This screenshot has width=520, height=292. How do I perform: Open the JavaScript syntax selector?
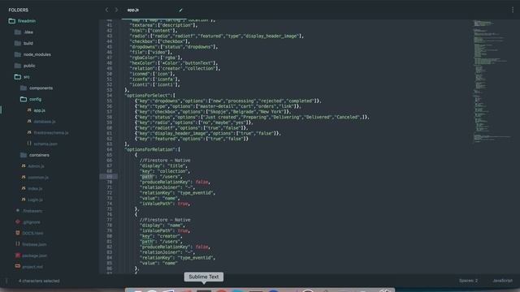point(503,281)
